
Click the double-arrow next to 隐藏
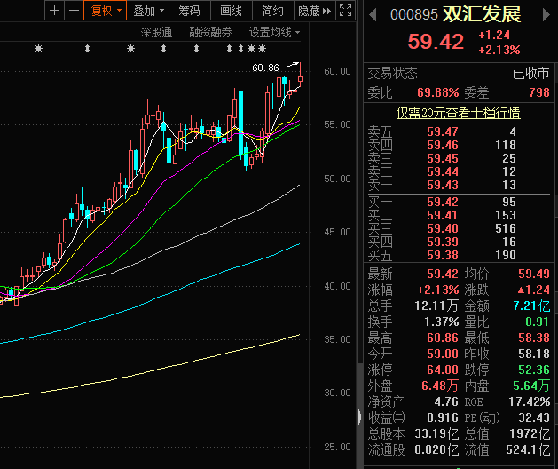pos(326,11)
